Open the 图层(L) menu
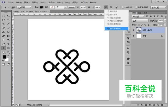This screenshot has width=168, height=107. point(35,2)
